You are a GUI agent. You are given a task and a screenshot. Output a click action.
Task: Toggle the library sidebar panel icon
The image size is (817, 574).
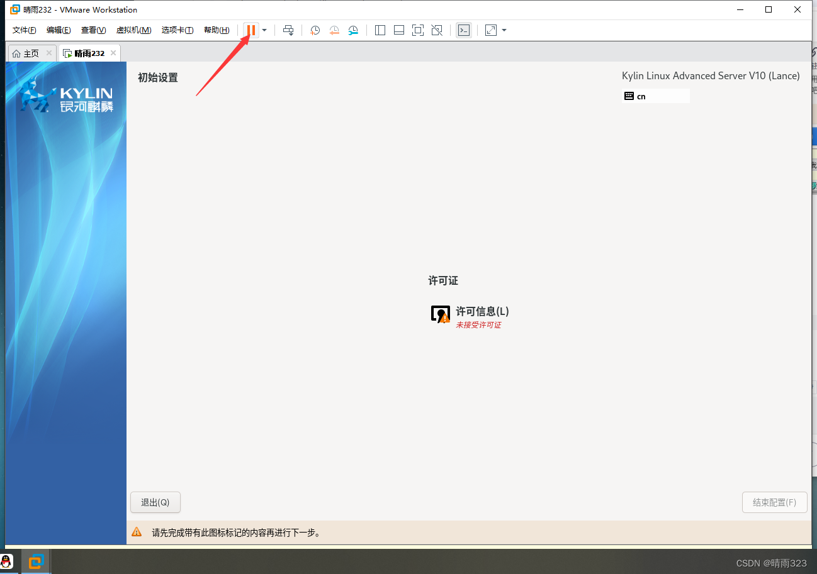click(x=380, y=30)
